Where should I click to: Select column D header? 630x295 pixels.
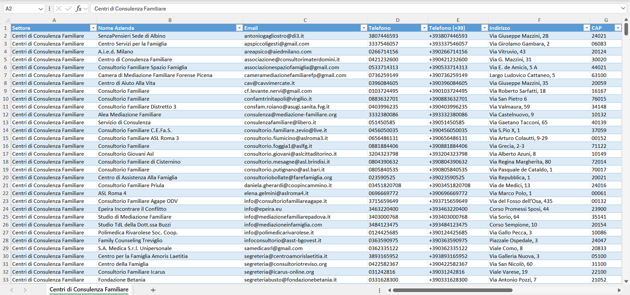pyautogui.click(x=397, y=20)
